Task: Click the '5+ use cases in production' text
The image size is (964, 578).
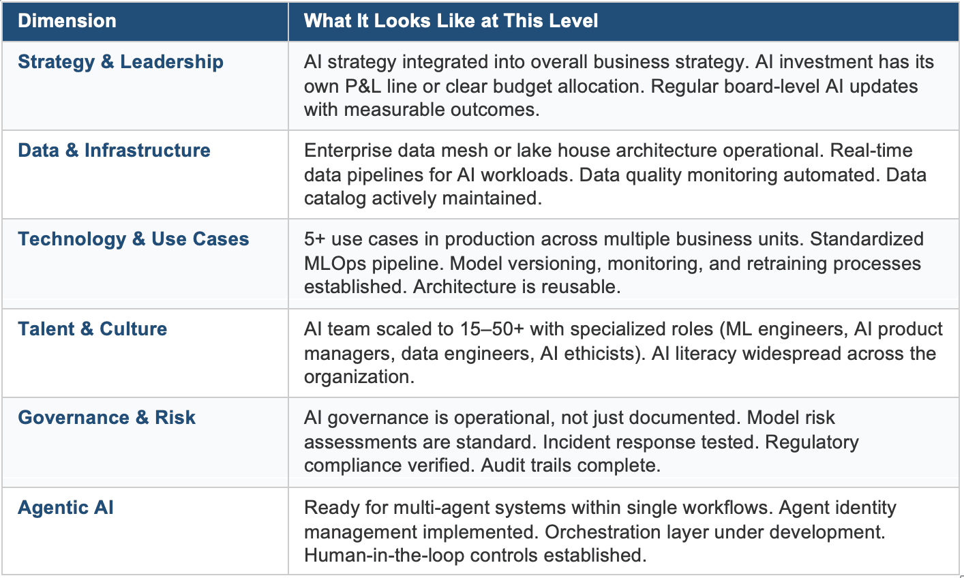Action: [423, 239]
